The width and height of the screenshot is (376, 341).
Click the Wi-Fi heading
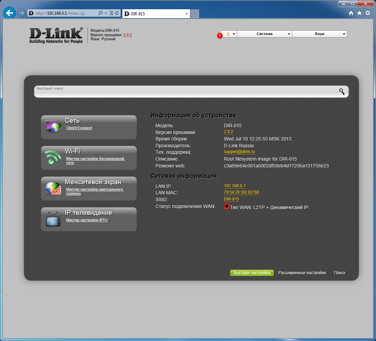[72, 151]
